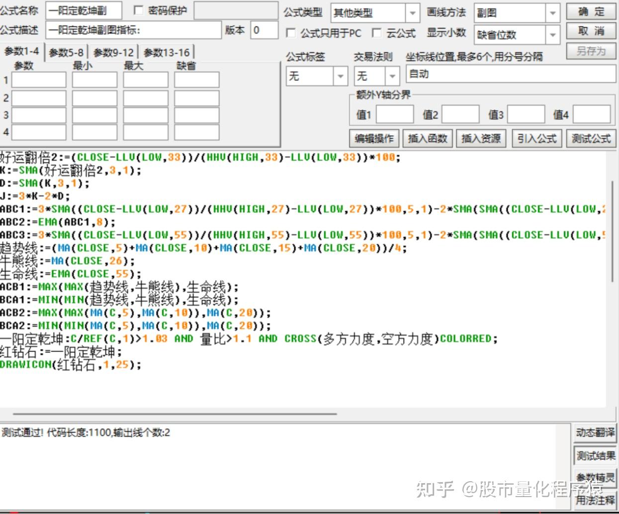
Task: Click the DRAWICON(红钻石,1,25) code line
Action: point(71,365)
